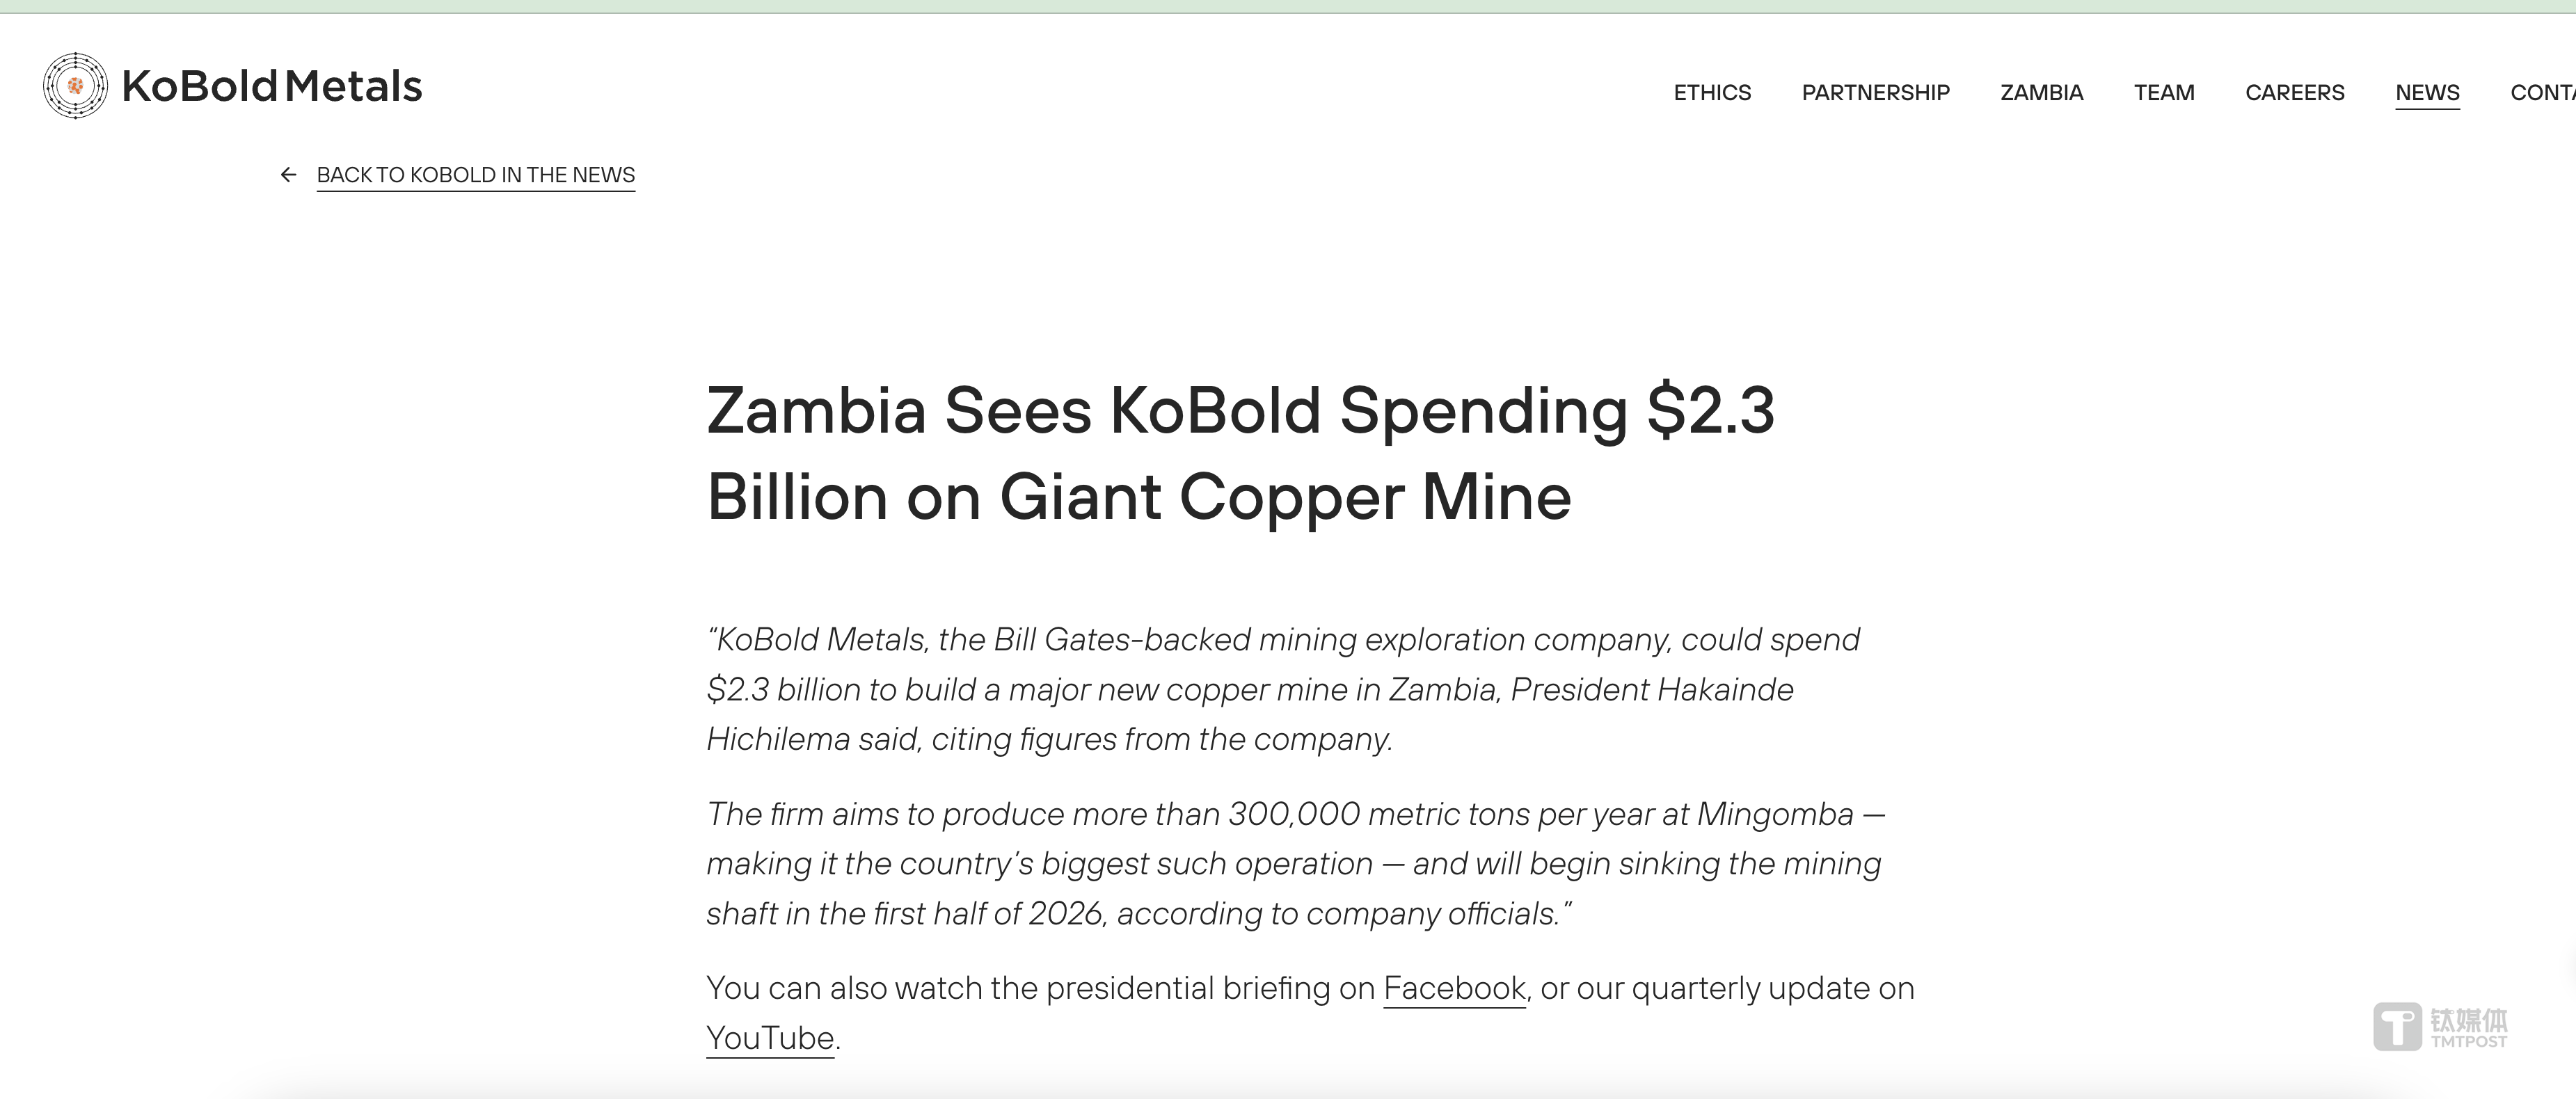The height and width of the screenshot is (1099, 2576).
Task: Click the sentence about watching the presidential briefing
Action: pyautogui.click(x=1040, y=988)
